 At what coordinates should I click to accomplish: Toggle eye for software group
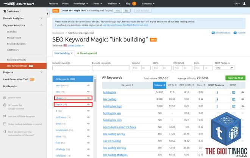point(89,117)
